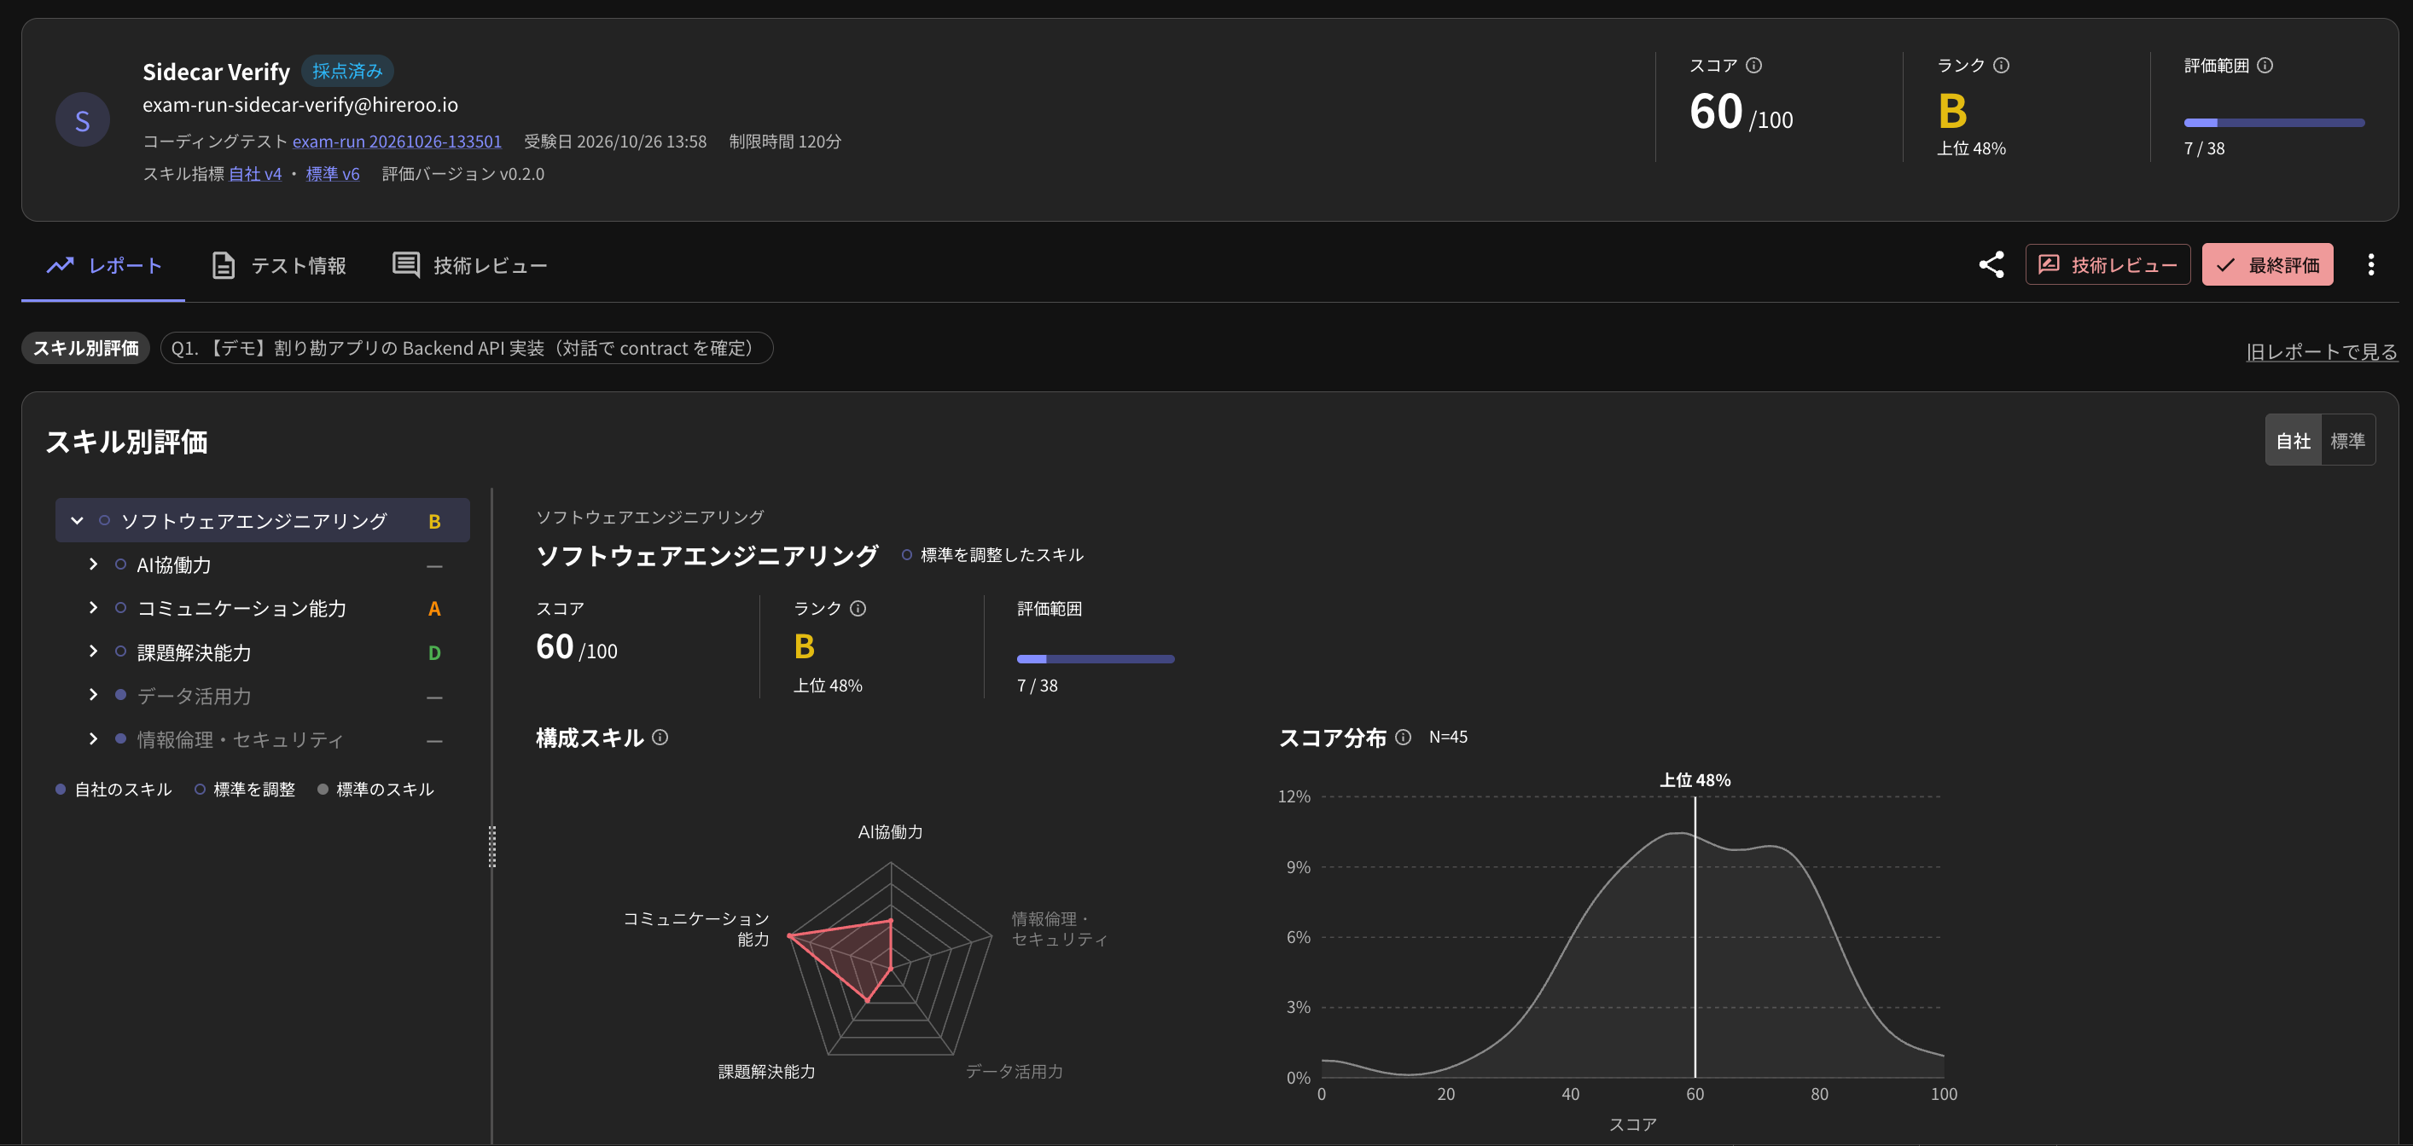The height and width of the screenshot is (1146, 2413).
Task: Click the header 評価範囲 progress bar
Action: point(2273,123)
